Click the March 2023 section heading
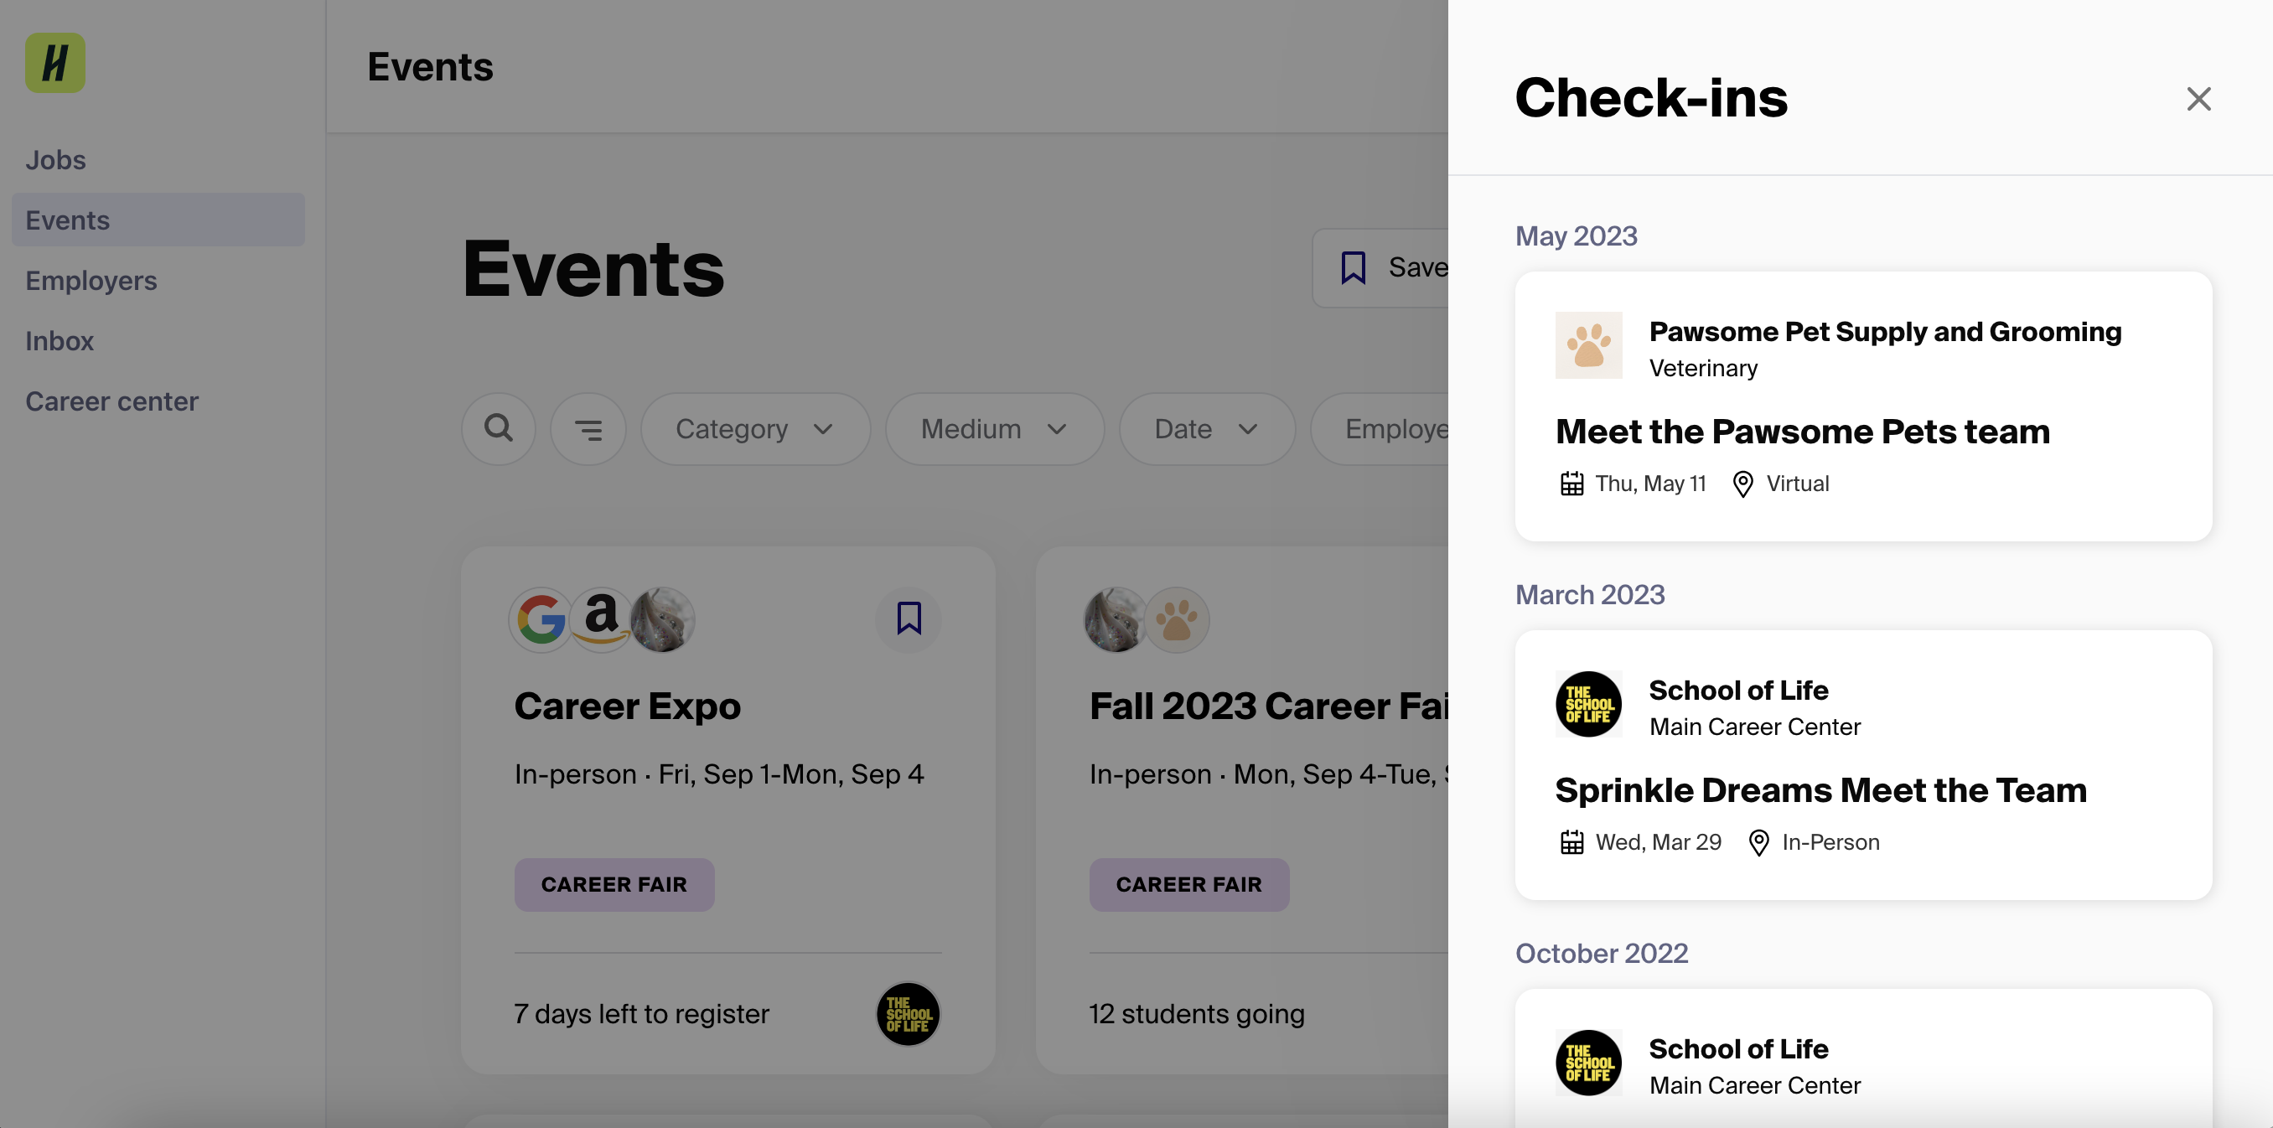 click(x=1590, y=595)
